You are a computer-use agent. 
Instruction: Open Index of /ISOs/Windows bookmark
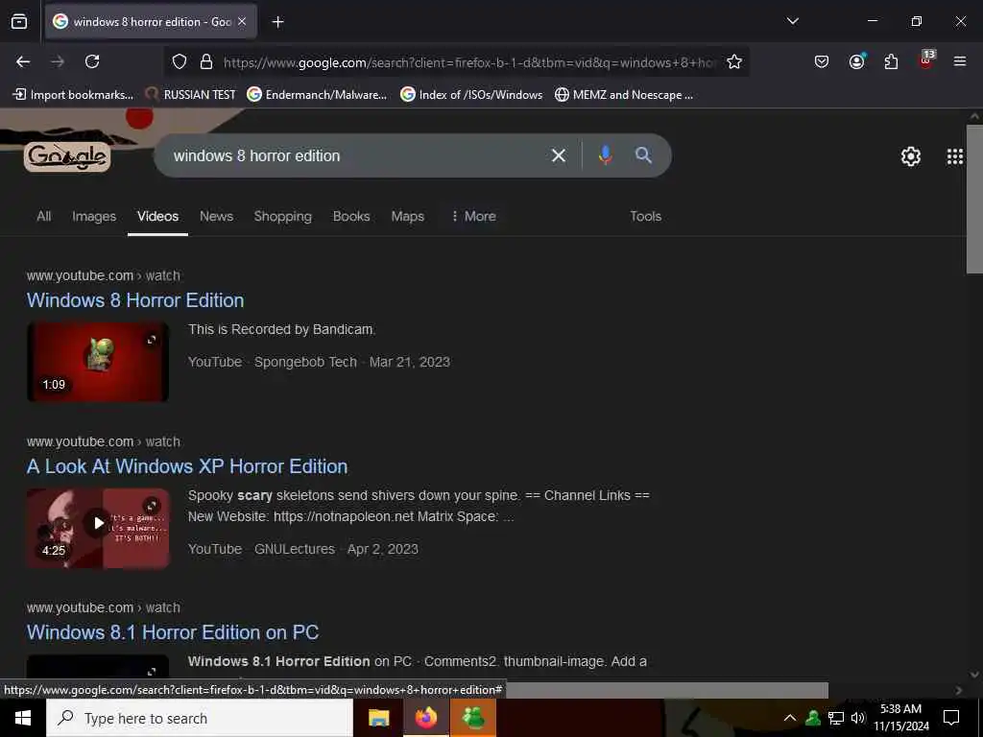[471, 95]
